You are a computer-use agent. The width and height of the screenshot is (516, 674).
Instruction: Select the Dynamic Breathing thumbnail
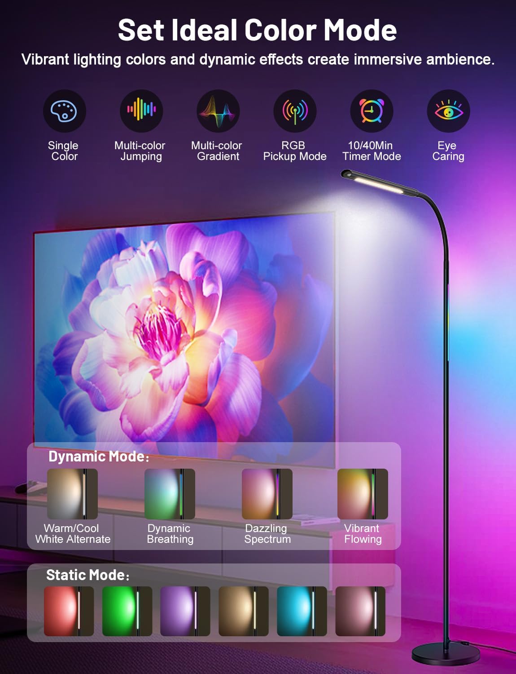pyautogui.click(x=170, y=494)
